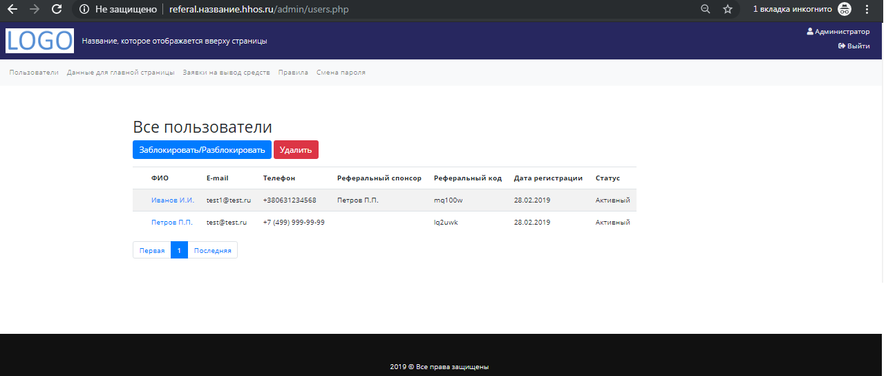Viewport: 886px width, 376px height.
Task: Click the red Удалить button
Action: click(296, 150)
